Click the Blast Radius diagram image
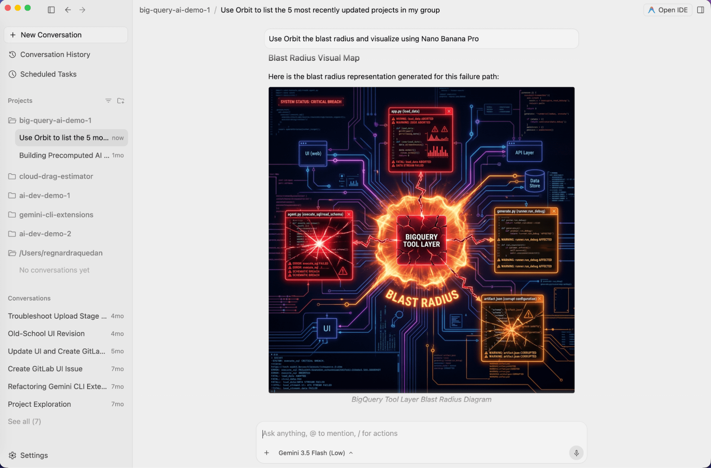 [421, 240]
